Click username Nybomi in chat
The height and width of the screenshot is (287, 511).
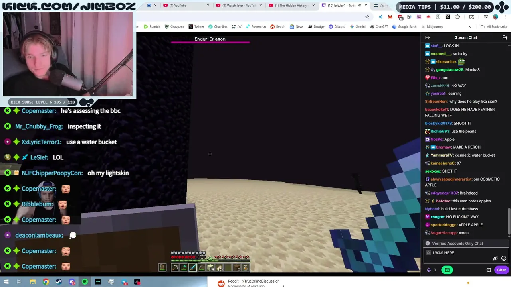pyautogui.click(x=432, y=209)
